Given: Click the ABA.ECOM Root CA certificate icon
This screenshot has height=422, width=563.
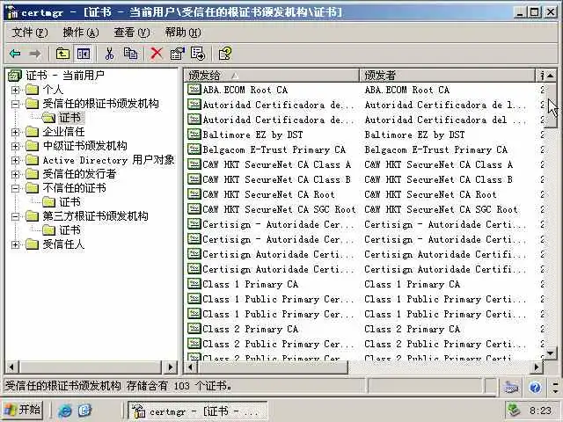Looking at the screenshot, I should pyautogui.click(x=194, y=90).
